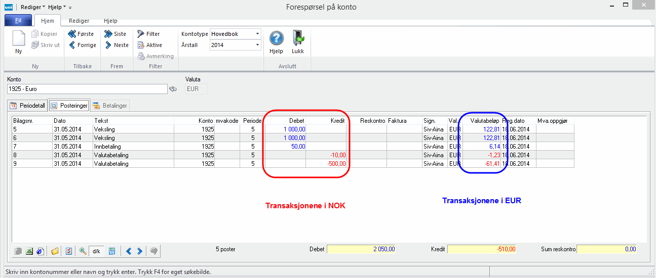656x278 pixels.
Task: Click the blue Fil button
Action: tap(18, 21)
